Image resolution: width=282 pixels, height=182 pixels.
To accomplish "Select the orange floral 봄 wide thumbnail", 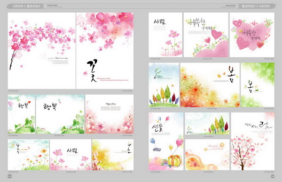I will [x=210, y=85].
